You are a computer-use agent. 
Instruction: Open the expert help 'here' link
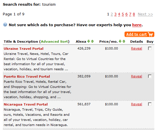(137, 25)
